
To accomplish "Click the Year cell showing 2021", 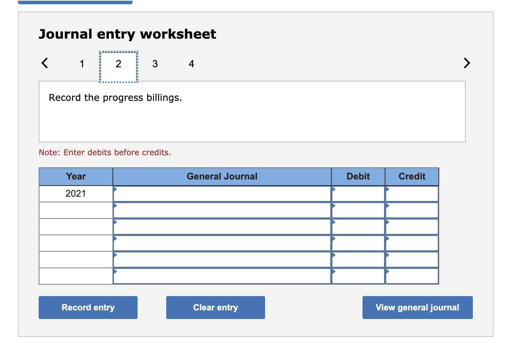I will click(x=76, y=193).
